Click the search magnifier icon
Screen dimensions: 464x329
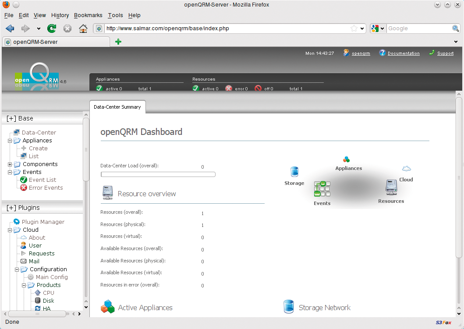pos(455,28)
